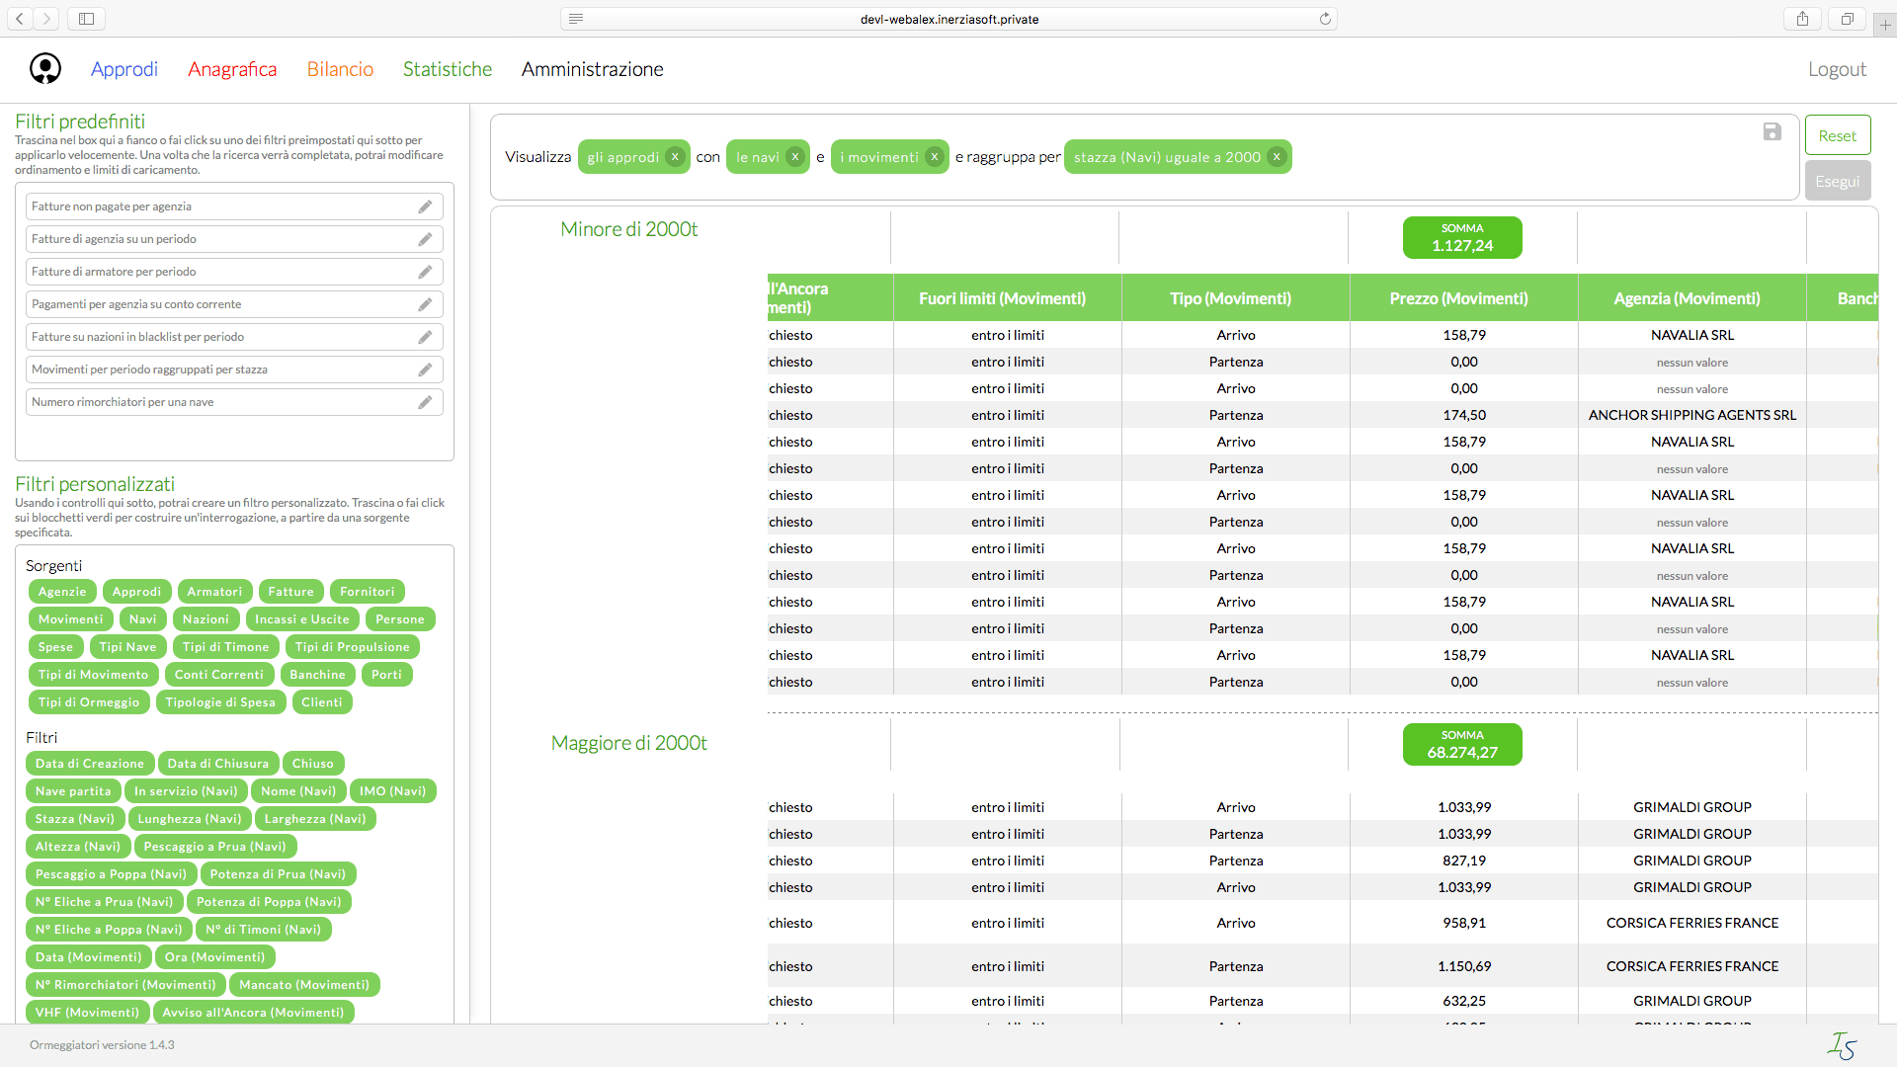Run the query with the Esegui button

1838,180
